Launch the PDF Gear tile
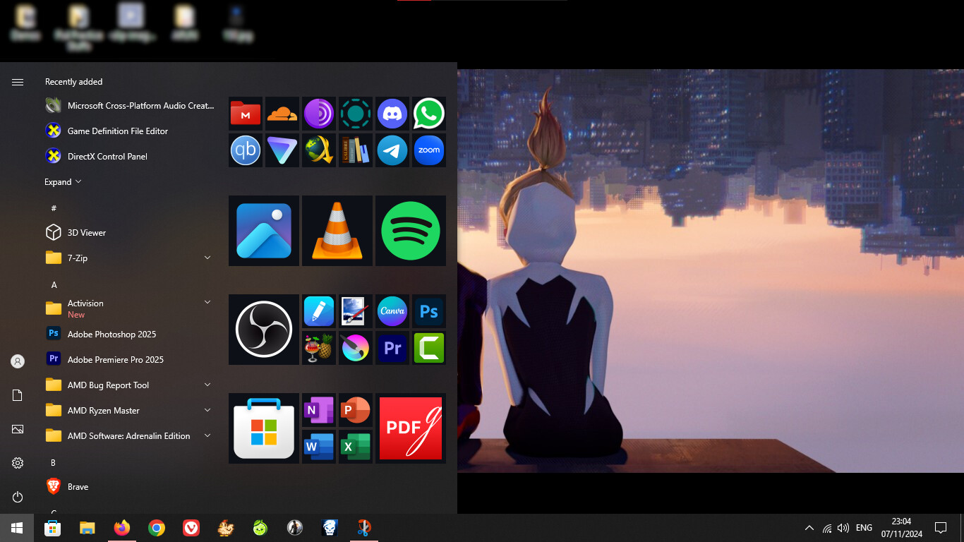 pos(410,428)
